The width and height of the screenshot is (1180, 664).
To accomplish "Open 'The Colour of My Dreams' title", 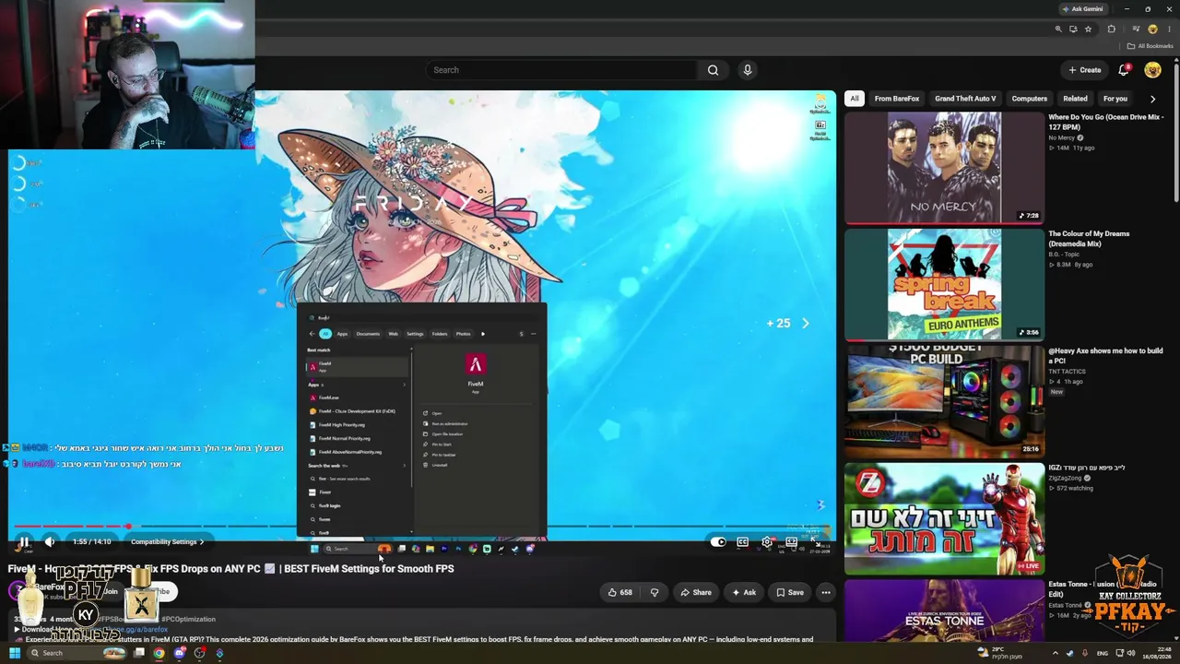I will click(1089, 239).
